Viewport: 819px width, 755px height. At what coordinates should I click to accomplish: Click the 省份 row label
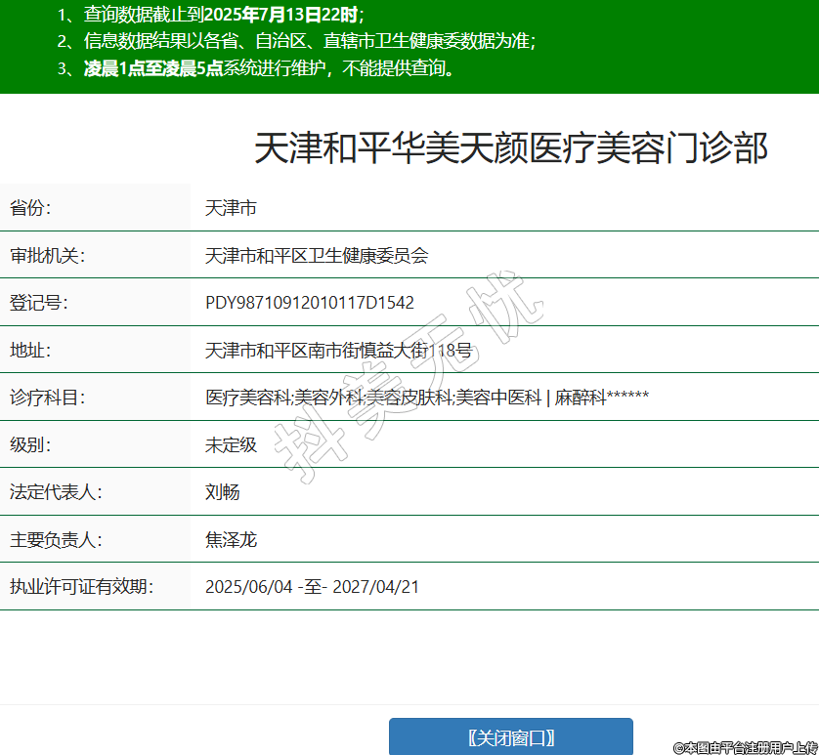pyautogui.click(x=31, y=208)
